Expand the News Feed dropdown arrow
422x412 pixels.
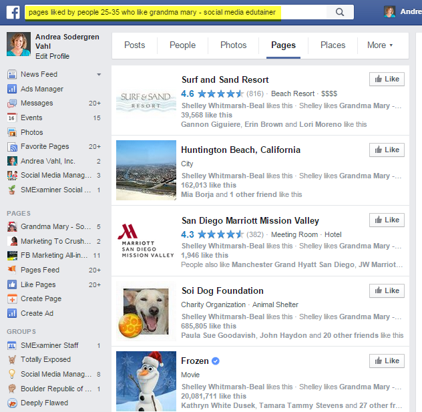(99, 75)
